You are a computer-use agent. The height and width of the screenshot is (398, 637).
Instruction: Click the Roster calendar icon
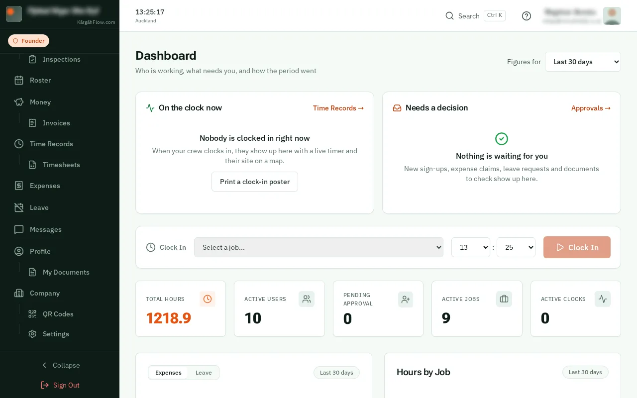19,80
